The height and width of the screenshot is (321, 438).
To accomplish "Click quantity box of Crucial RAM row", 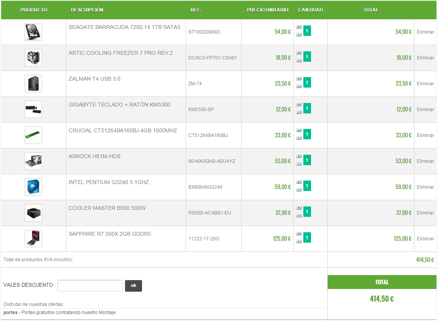I will pos(307,134).
